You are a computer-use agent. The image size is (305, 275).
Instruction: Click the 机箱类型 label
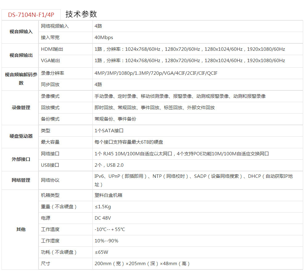pyautogui.click(x=50, y=195)
